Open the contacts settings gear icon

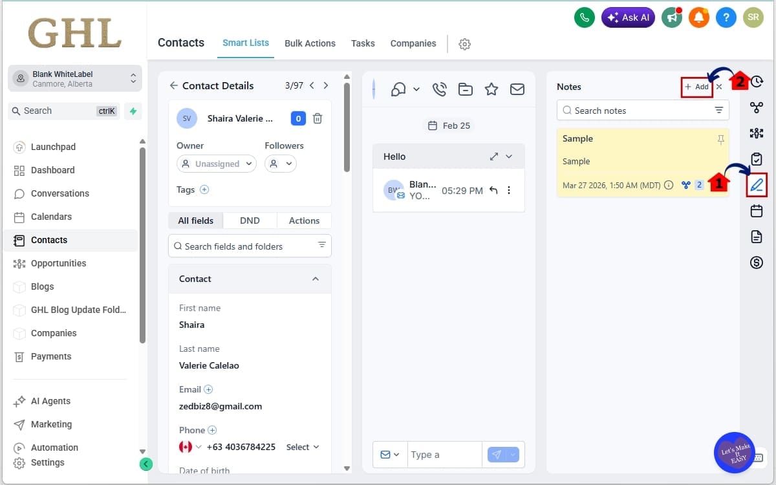464,43
